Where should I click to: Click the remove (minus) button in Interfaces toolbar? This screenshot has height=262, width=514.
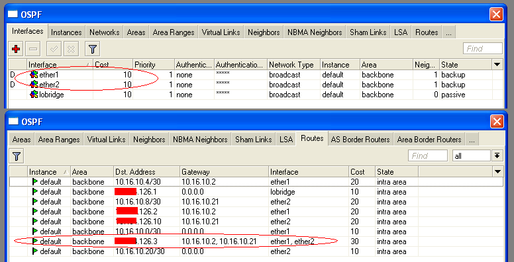point(33,49)
